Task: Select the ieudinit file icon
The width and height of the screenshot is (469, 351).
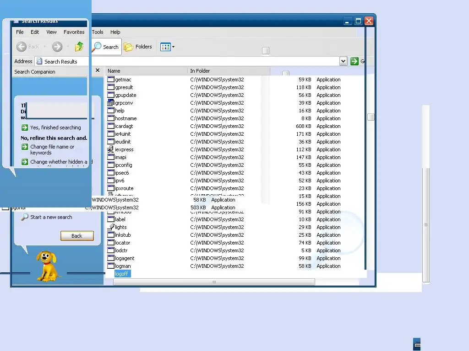Action: [x=111, y=142]
